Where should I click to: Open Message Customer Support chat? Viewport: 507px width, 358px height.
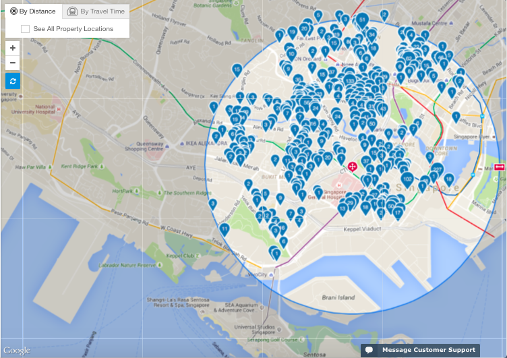(420, 350)
